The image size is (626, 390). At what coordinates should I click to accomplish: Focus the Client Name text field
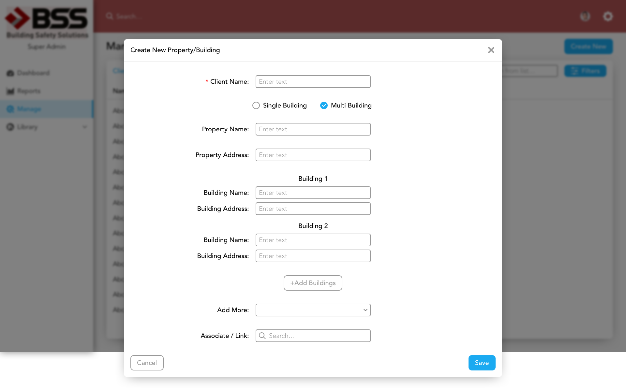313,81
